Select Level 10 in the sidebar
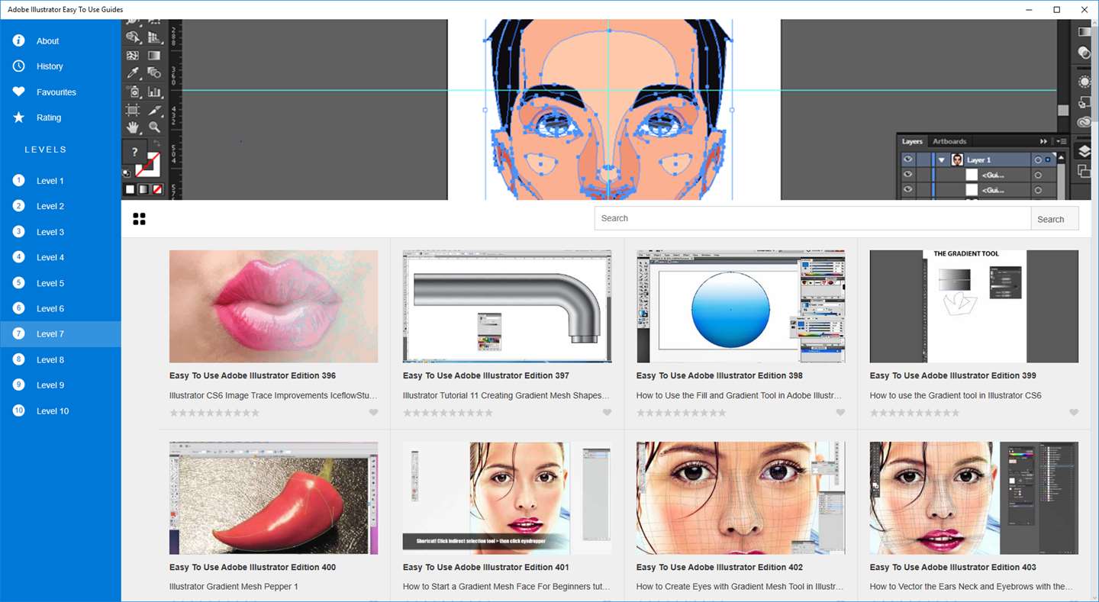 pyautogui.click(x=60, y=410)
